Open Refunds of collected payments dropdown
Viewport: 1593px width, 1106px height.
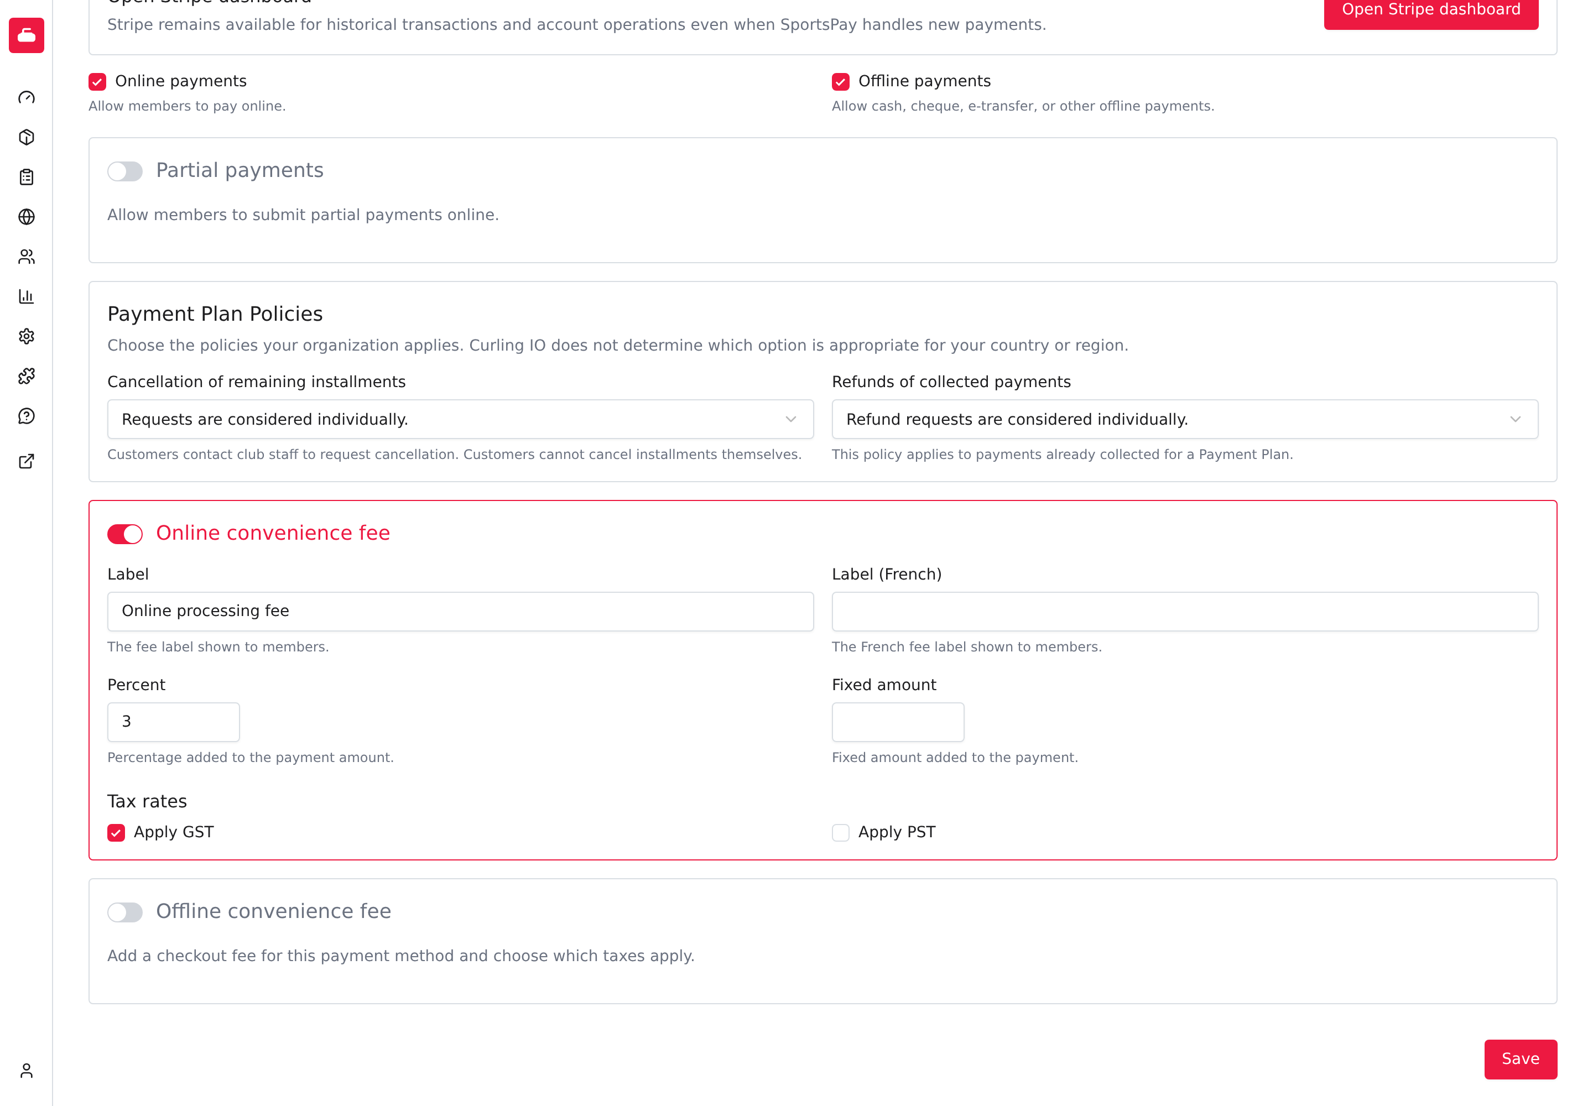coord(1185,419)
